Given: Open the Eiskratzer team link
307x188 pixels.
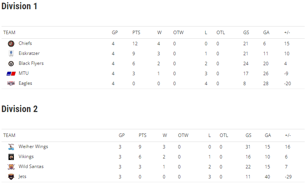Looking at the screenshot, I should (x=29, y=53).
